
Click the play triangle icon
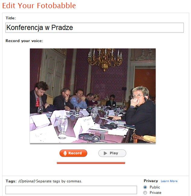105,153
